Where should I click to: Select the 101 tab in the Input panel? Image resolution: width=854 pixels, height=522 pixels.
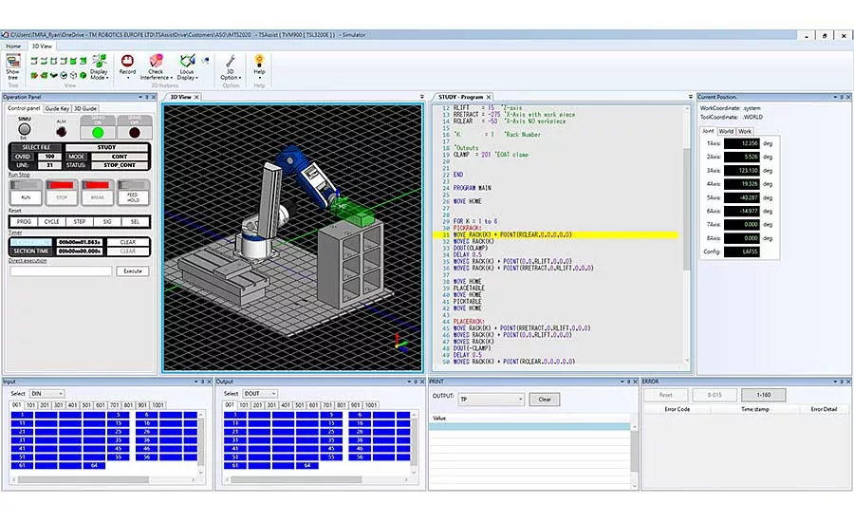click(x=30, y=405)
